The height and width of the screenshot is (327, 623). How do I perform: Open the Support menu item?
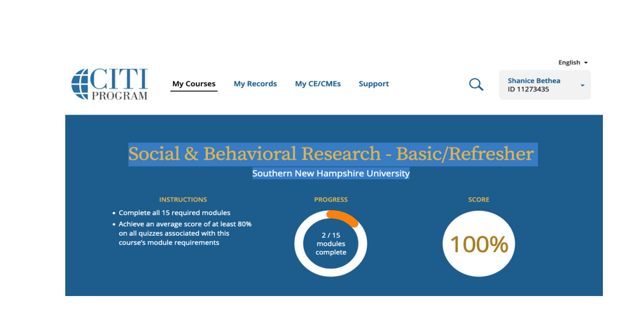pos(374,84)
